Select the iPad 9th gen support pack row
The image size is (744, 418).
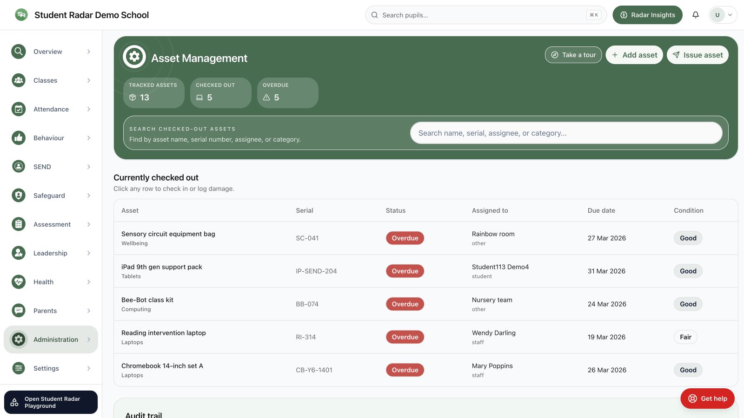click(x=425, y=271)
